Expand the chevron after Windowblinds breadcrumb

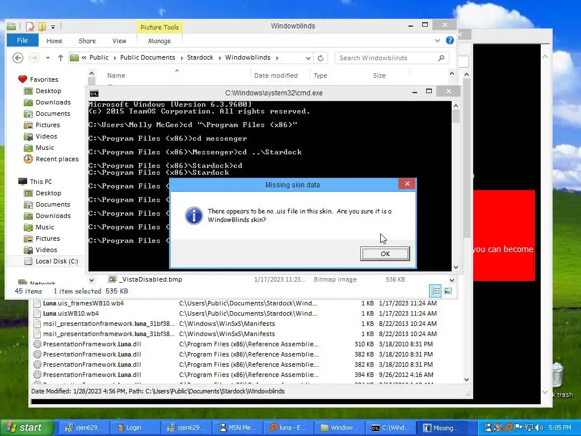(277, 58)
